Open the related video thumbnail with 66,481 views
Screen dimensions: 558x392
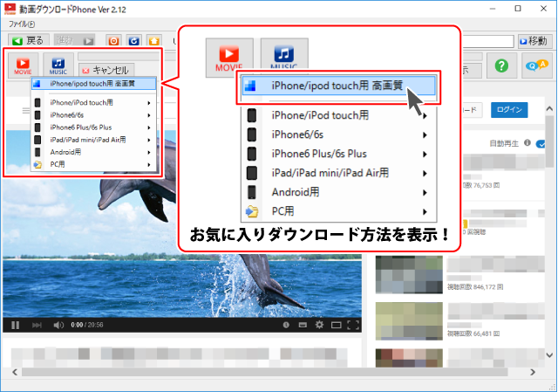coord(409,321)
